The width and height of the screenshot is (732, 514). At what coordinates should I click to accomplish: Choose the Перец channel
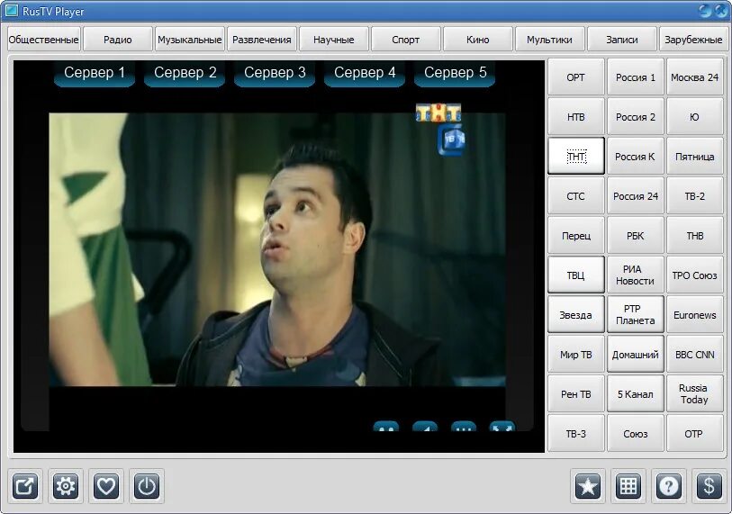[x=576, y=236]
